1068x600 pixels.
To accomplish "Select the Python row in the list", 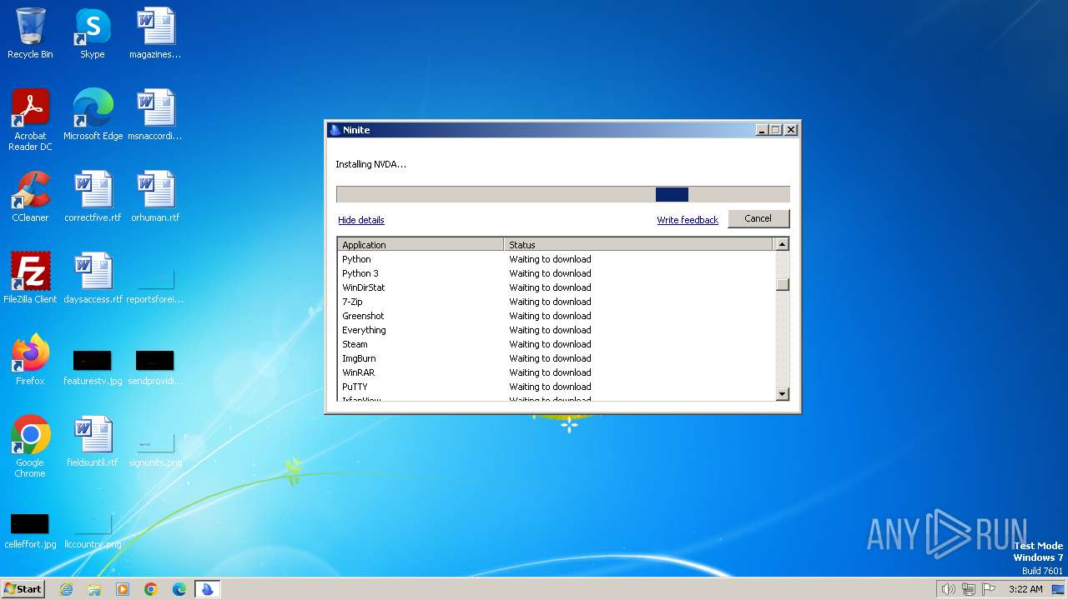I will (557, 259).
